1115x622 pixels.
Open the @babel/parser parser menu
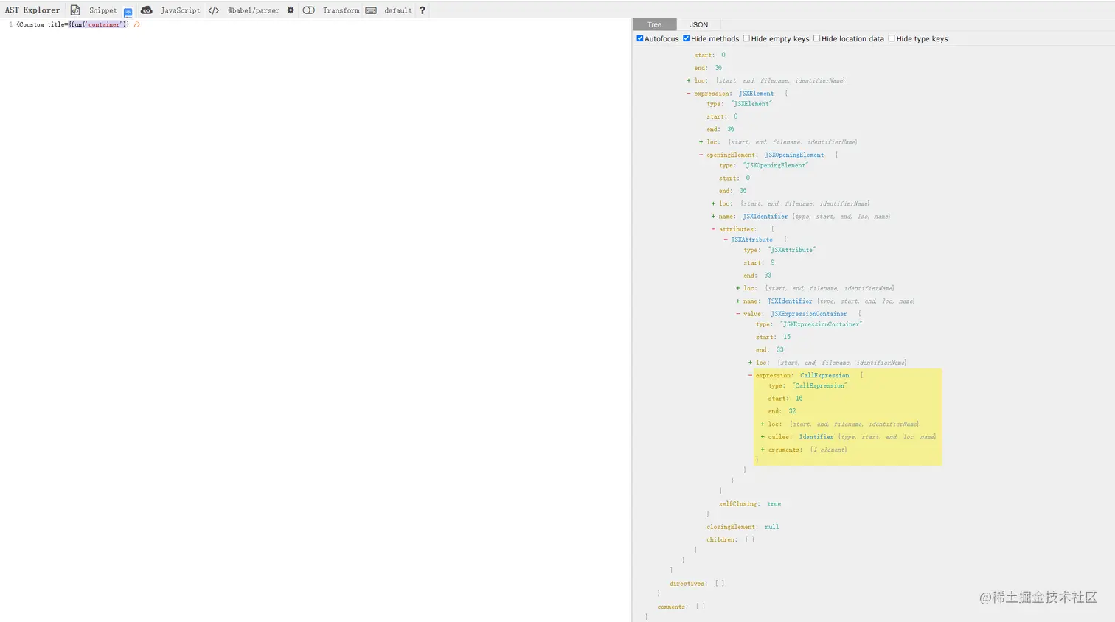tap(253, 10)
